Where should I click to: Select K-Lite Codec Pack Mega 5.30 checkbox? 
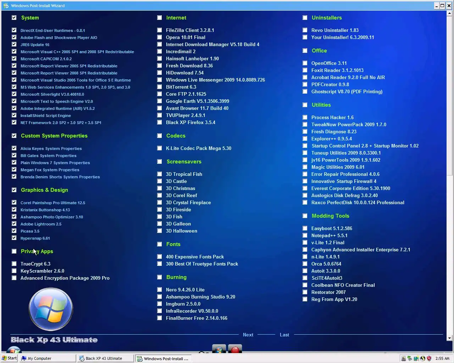159,148
